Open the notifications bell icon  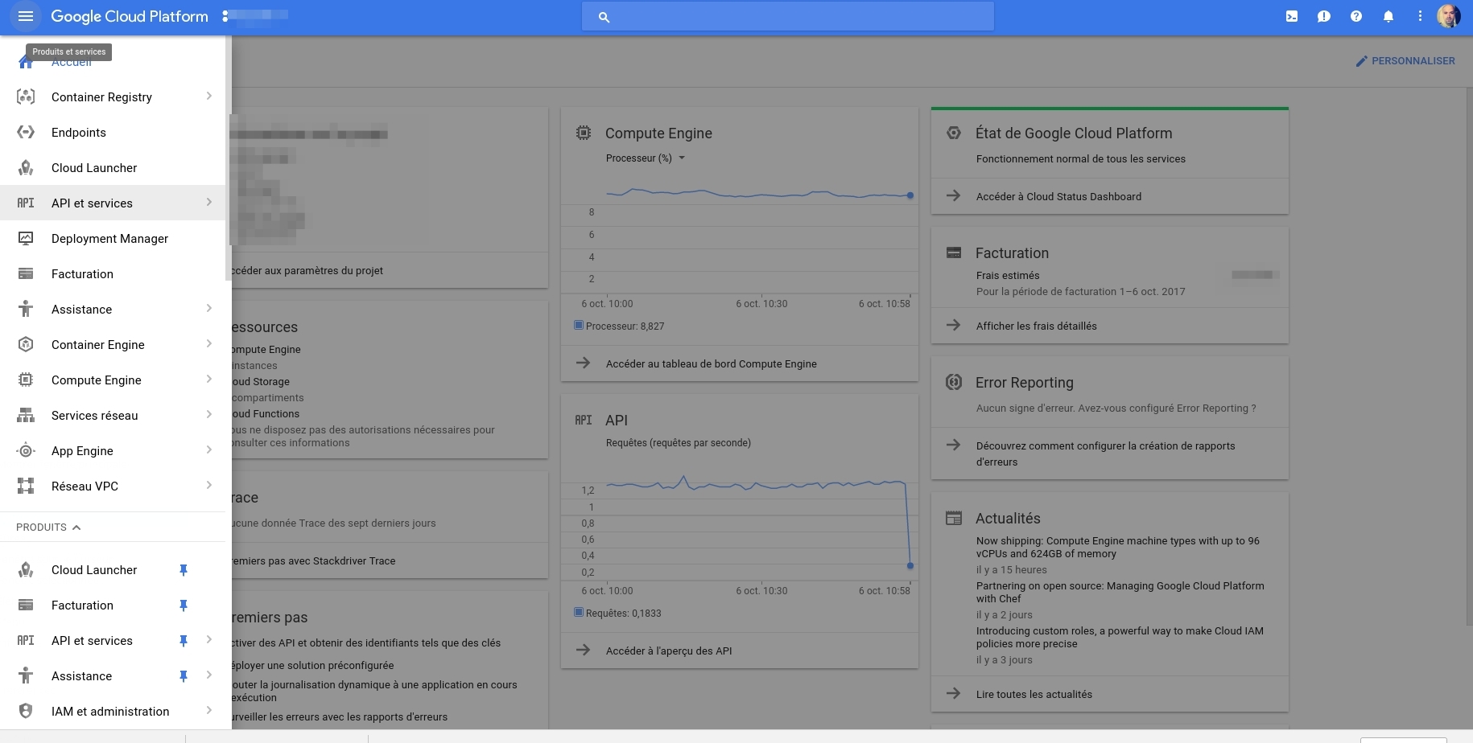pyautogui.click(x=1388, y=16)
